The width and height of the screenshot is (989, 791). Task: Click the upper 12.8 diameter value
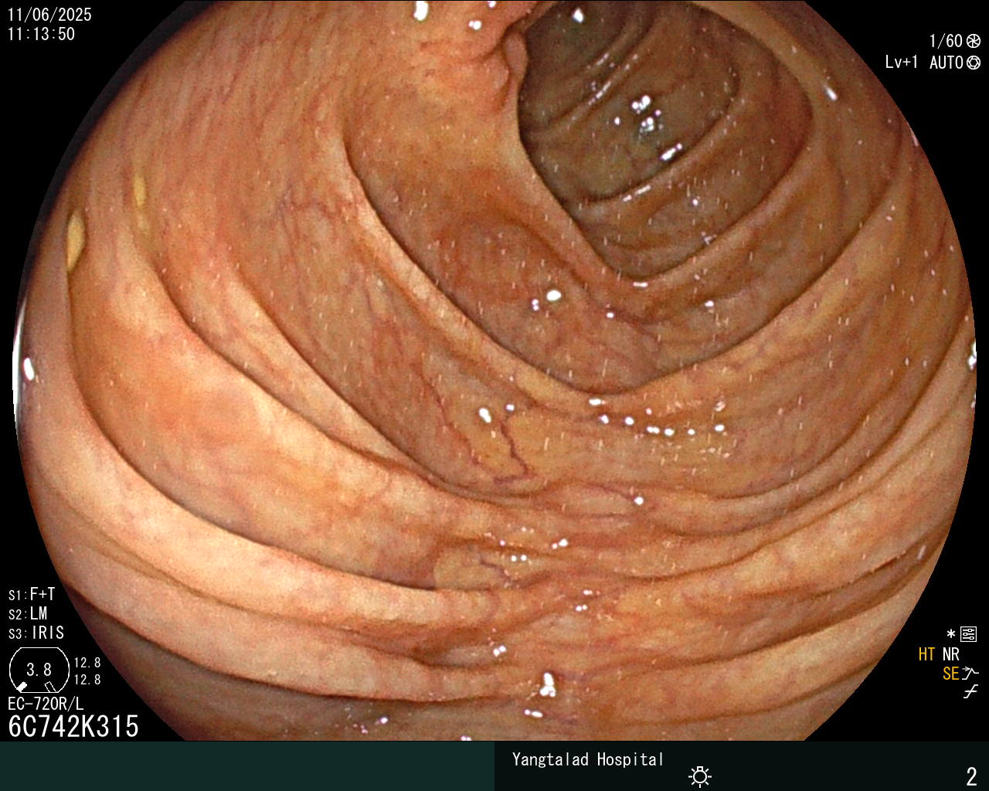point(87,663)
